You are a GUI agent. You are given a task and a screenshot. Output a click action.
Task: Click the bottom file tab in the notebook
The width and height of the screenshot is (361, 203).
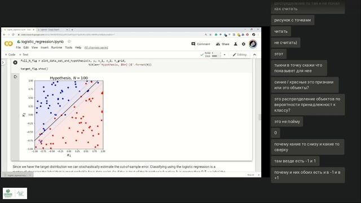17,175
